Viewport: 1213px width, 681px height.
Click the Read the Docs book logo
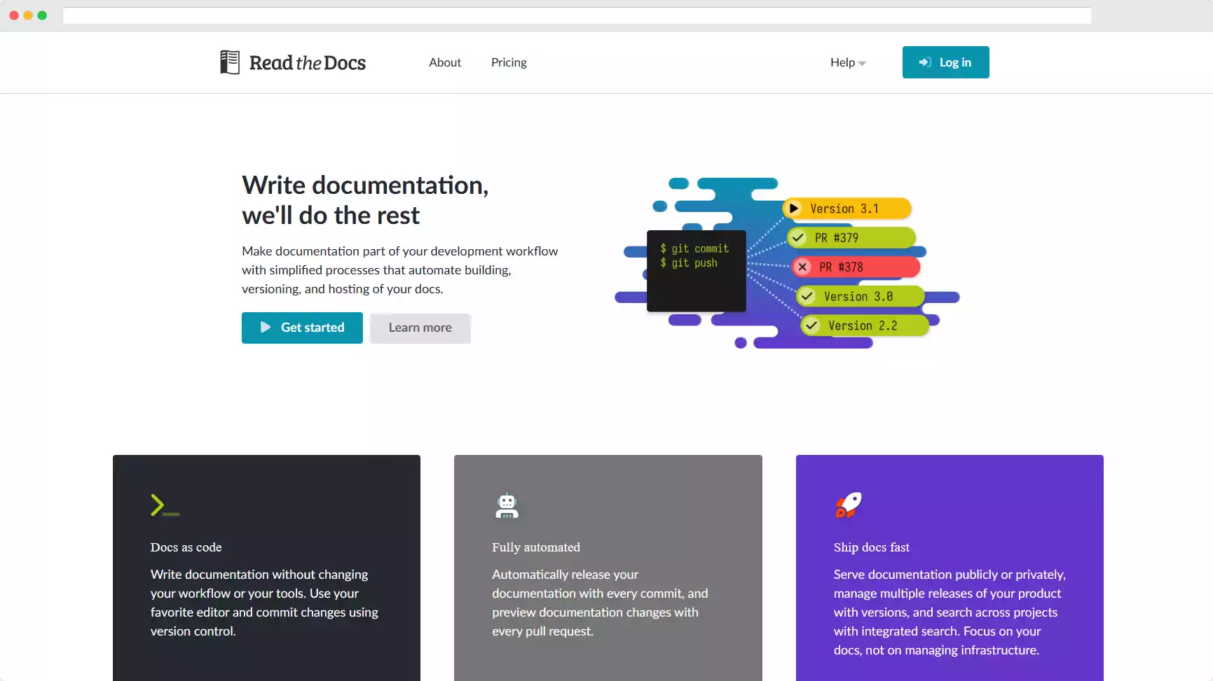pos(229,62)
